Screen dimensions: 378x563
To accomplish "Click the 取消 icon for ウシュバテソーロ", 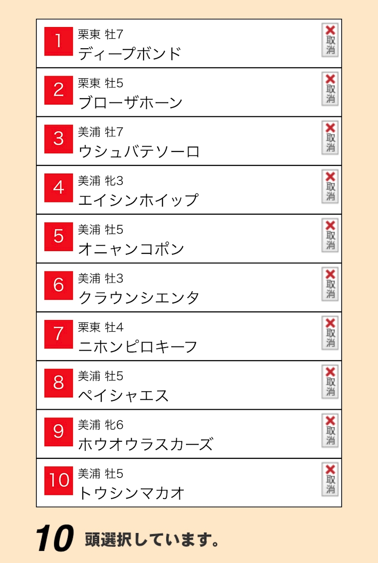I will pyautogui.click(x=330, y=138).
